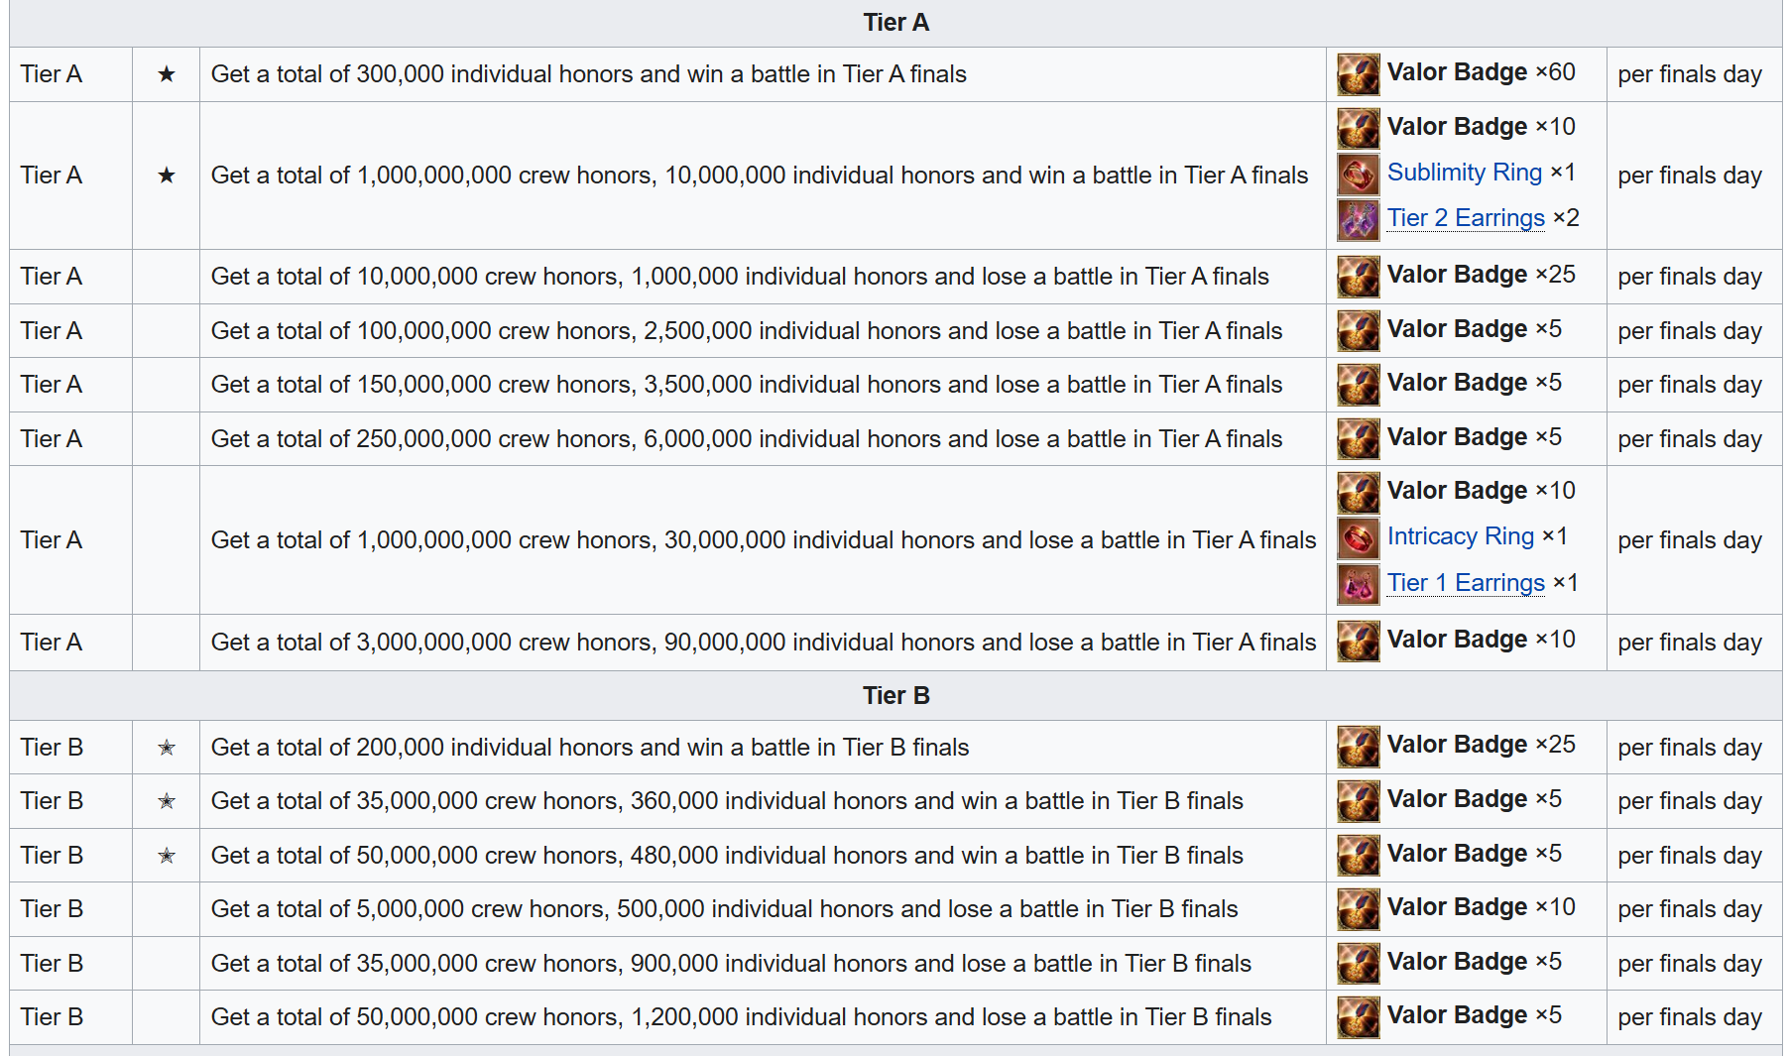Open the Tier 2 Earrings link
This screenshot has width=1788, height=1056.
1466,218
